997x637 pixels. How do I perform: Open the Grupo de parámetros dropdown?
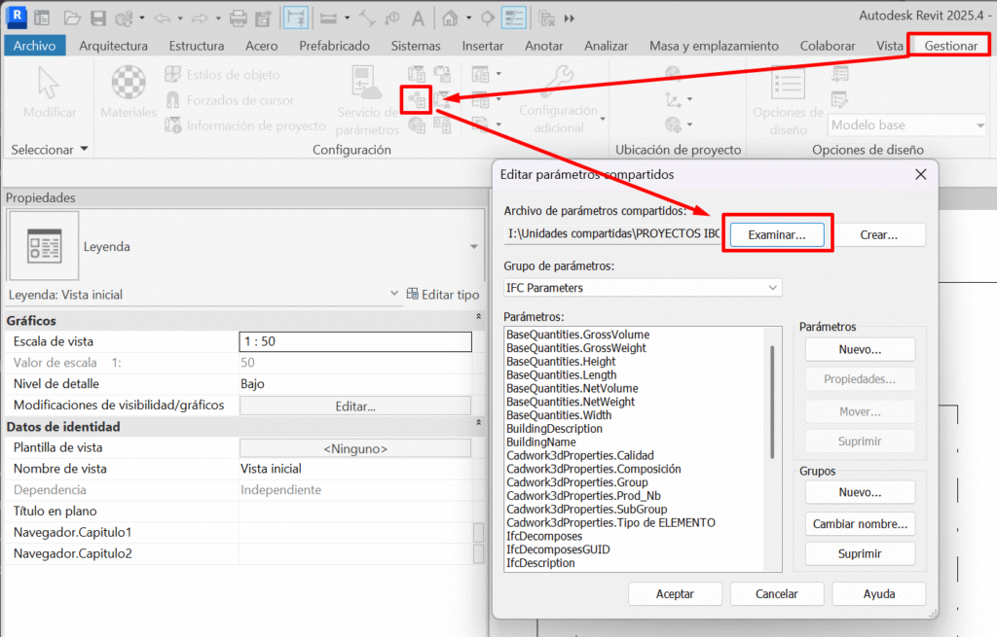click(x=643, y=288)
